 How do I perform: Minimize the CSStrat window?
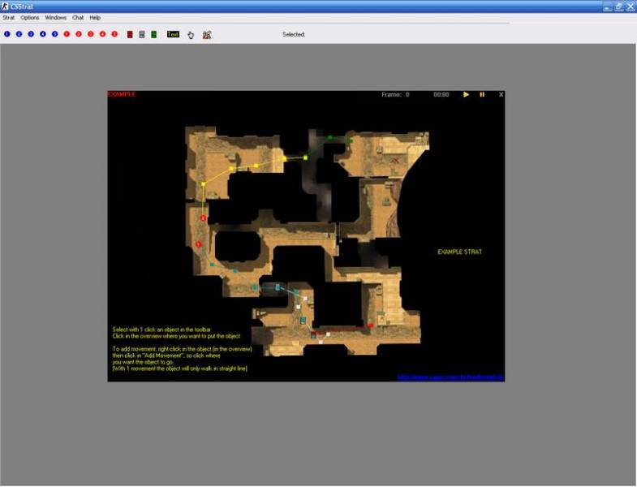pyautogui.click(x=607, y=6)
